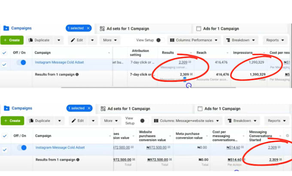Sort by Website purchases conversion value column
This screenshot has width=292, height=176.
point(152,136)
